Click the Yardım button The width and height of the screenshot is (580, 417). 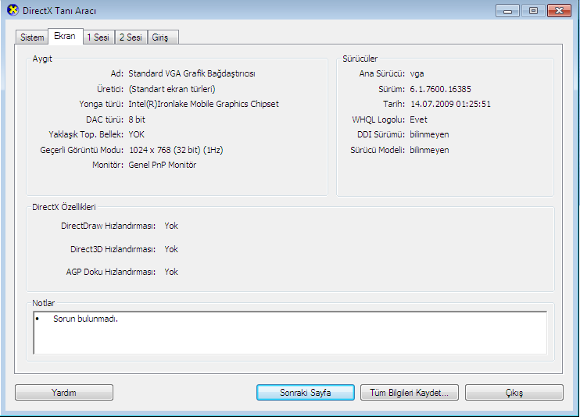pyautogui.click(x=64, y=393)
